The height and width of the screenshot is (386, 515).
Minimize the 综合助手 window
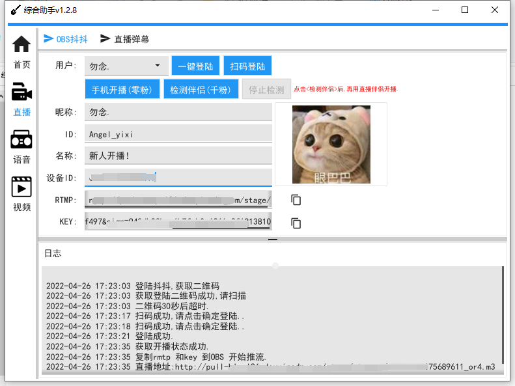coord(436,10)
